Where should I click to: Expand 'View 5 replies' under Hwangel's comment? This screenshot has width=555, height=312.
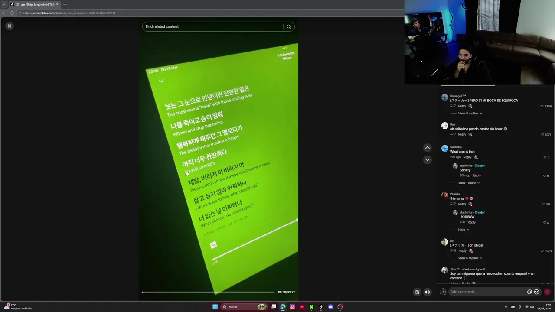470,113
